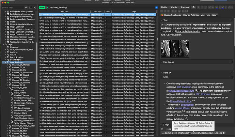The height and width of the screenshot is (137, 235).
Task: Sort by the Cards column header
Action: click(x=108, y=12)
